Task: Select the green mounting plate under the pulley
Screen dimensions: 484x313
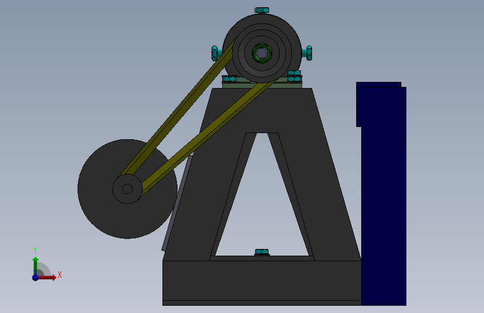Action: tap(262, 85)
